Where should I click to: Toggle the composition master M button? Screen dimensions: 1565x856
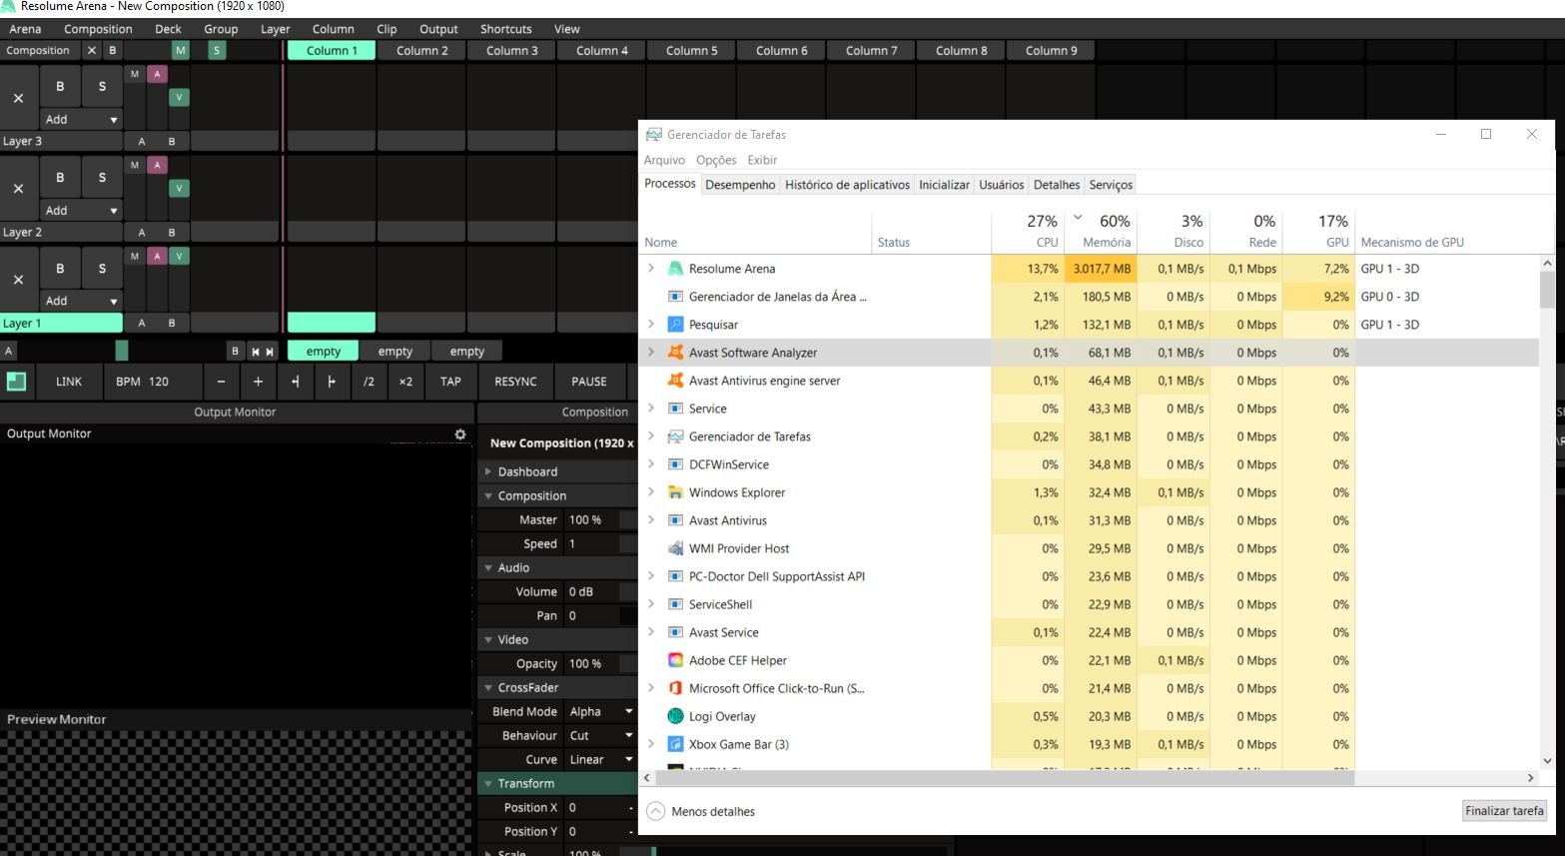pos(180,51)
